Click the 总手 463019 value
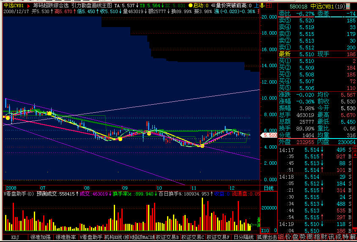This screenshot has height=242, width=357. click(305, 115)
